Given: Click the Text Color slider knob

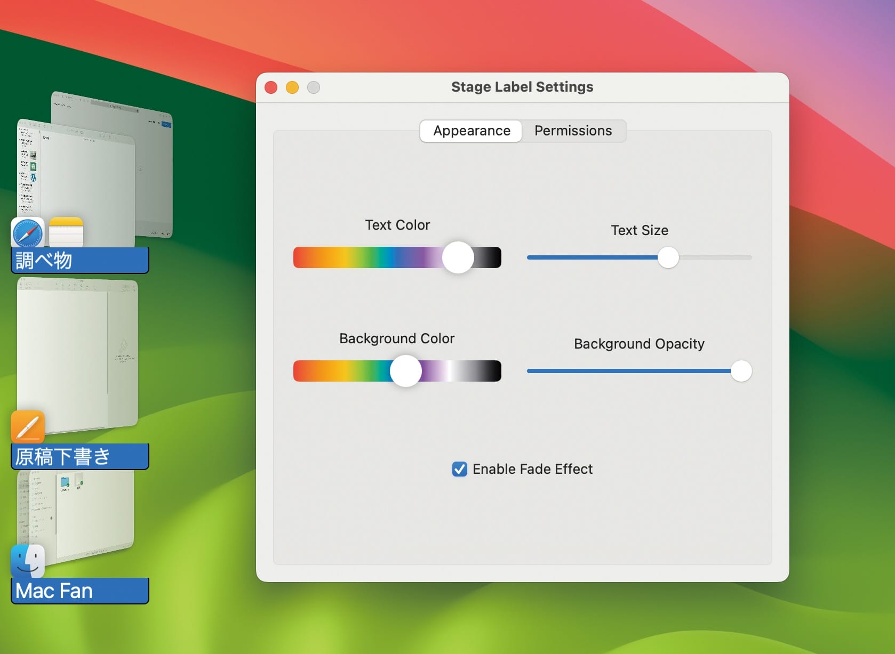Looking at the screenshot, I should click(x=458, y=257).
